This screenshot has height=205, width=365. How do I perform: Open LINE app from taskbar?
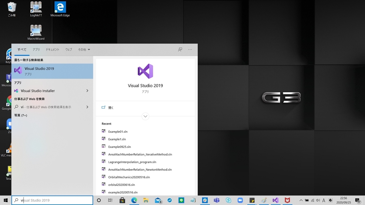tap(181, 200)
